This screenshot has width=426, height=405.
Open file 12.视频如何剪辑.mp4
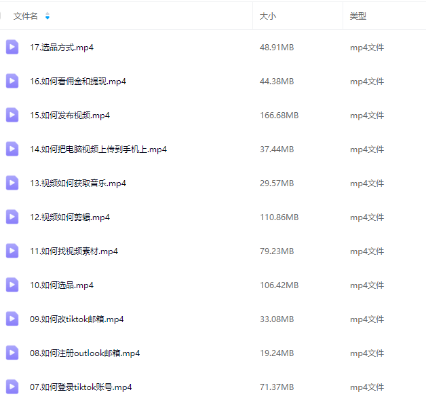(70, 217)
